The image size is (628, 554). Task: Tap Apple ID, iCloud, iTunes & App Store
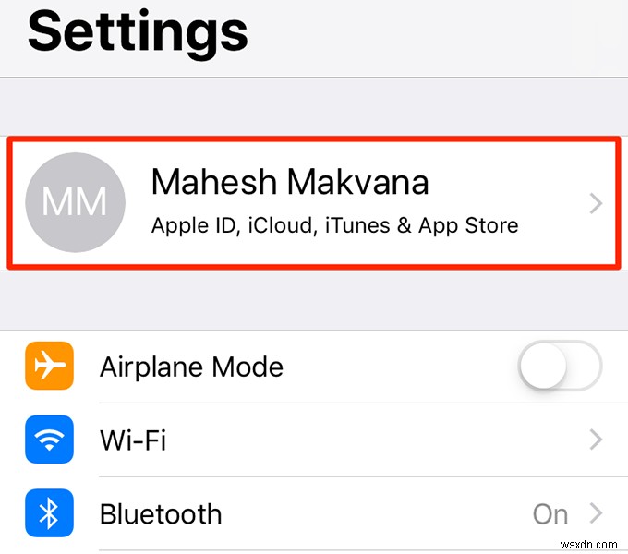click(335, 225)
